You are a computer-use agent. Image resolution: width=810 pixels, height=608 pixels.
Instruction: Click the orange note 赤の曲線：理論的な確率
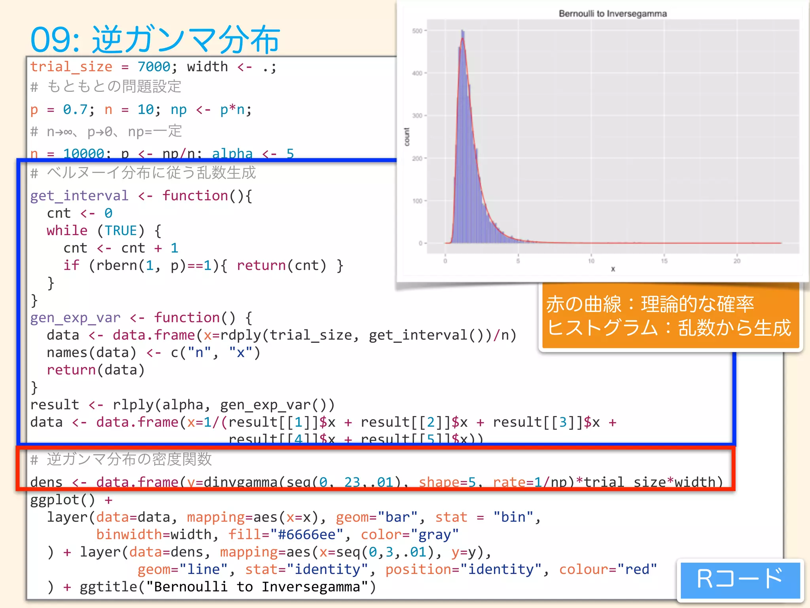click(650, 304)
